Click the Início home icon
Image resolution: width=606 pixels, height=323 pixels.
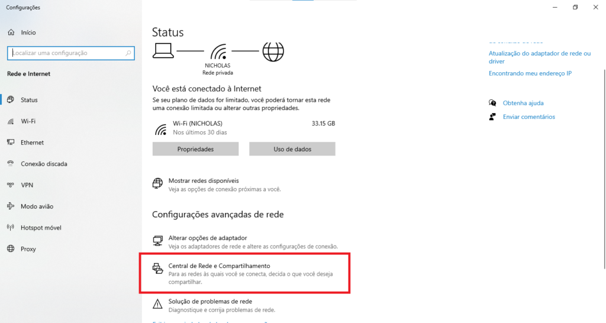(x=11, y=33)
